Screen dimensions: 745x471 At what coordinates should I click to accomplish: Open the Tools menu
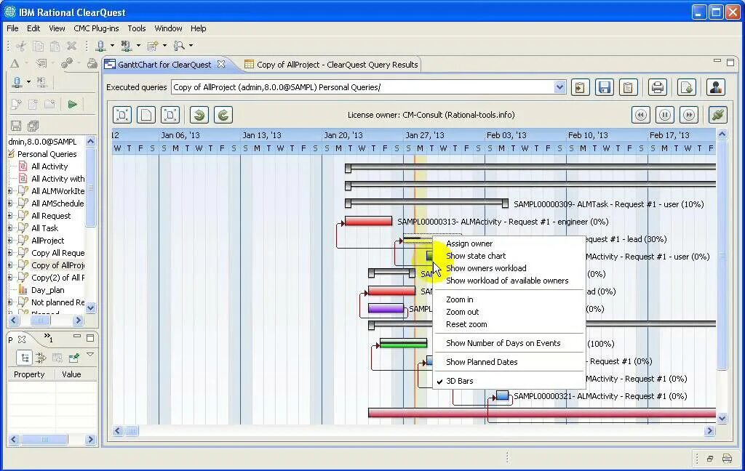(x=136, y=28)
